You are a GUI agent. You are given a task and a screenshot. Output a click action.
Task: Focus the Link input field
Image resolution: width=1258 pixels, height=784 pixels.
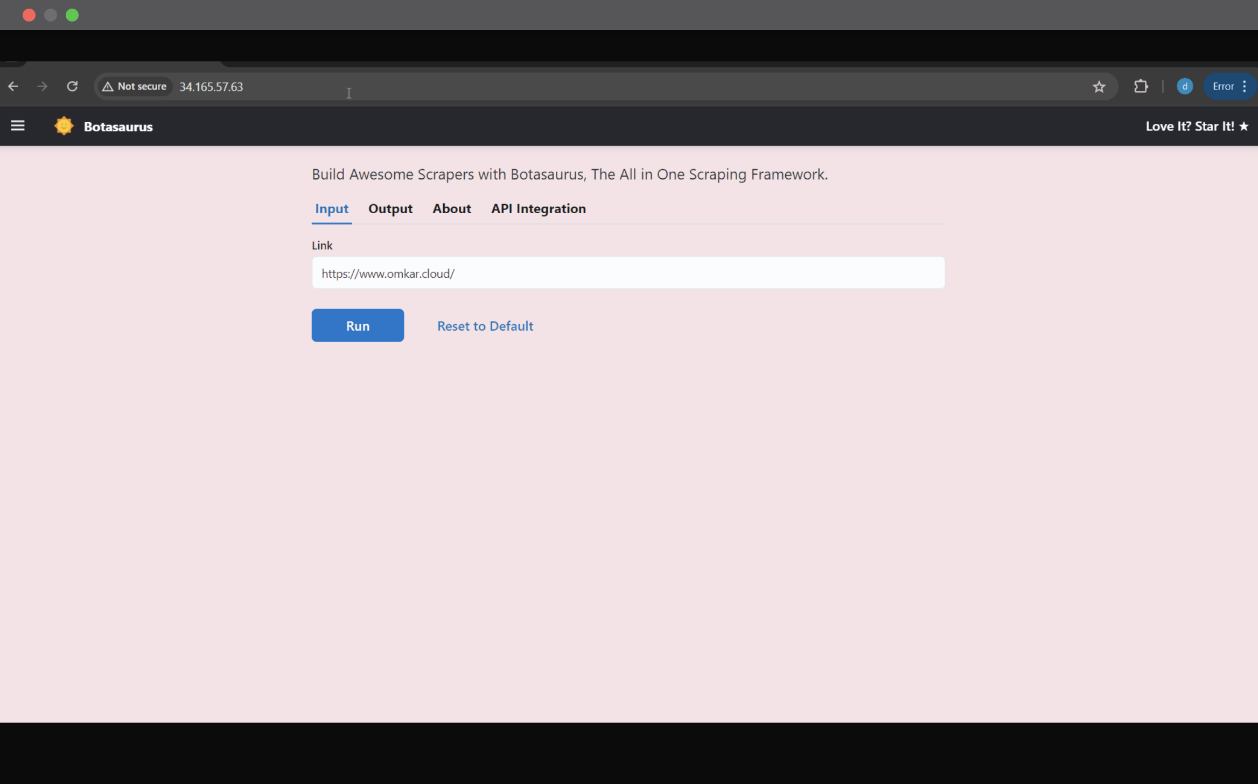pos(628,274)
